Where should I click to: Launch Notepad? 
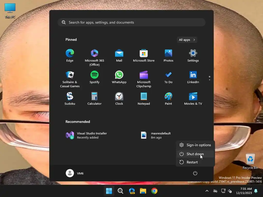click(144, 99)
